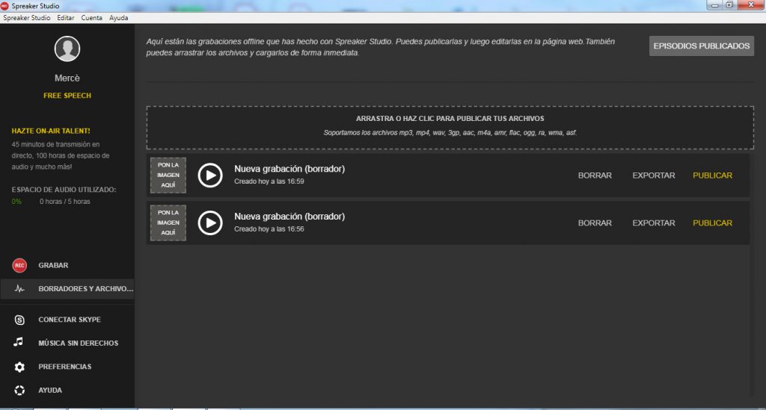Click the Hazte On-Air Talent link
766x410 pixels.
(51, 131)
